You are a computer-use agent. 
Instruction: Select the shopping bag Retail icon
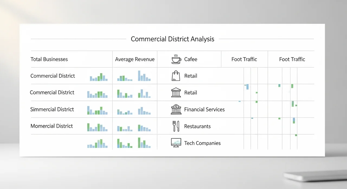tap(176, 76)
